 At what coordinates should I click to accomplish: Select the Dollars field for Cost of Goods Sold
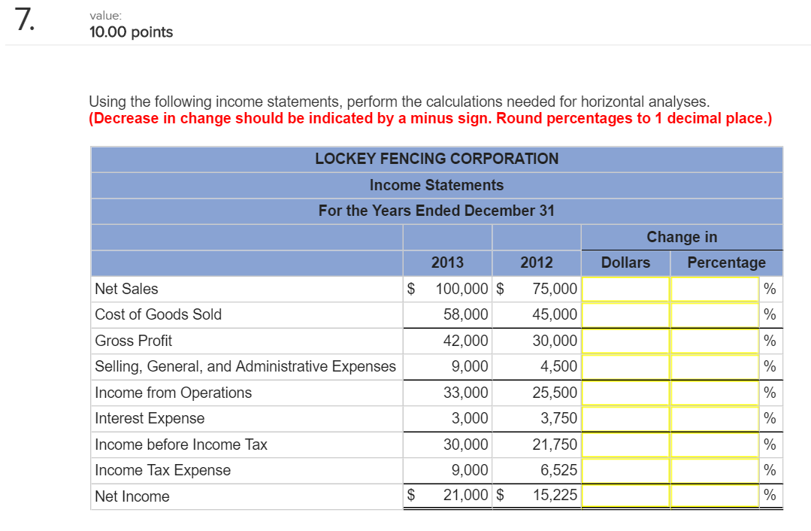point(625,314)
